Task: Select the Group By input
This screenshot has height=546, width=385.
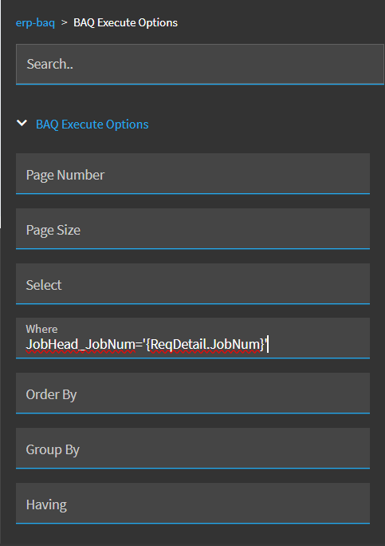Action: click(x=193, y=448)
